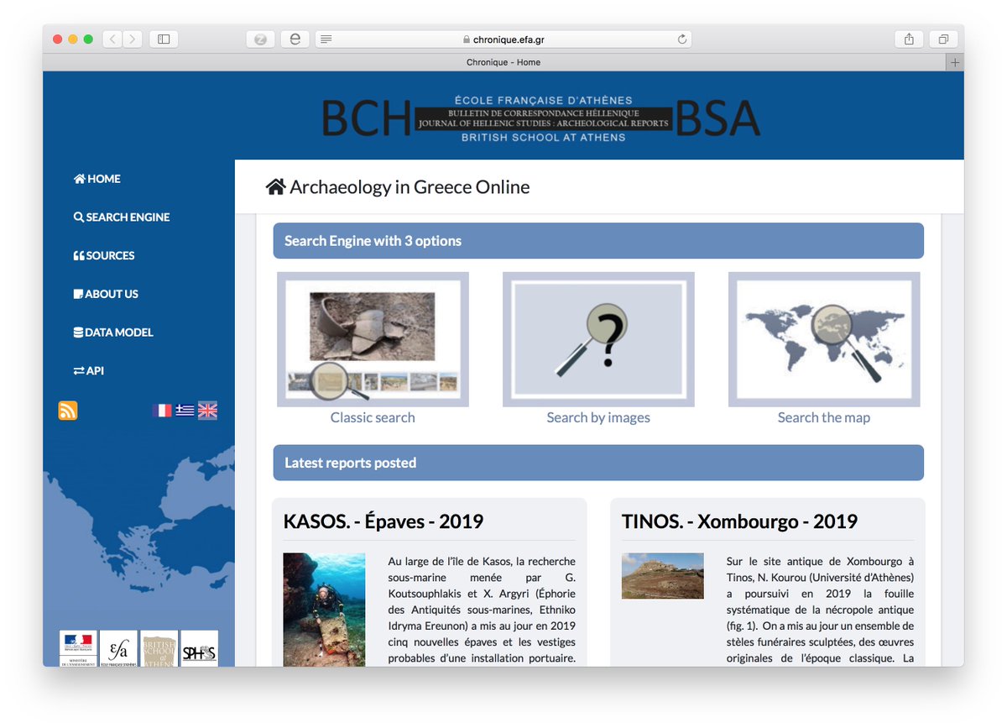Click 'Search Engine with 3 options' header

(598, 241)
